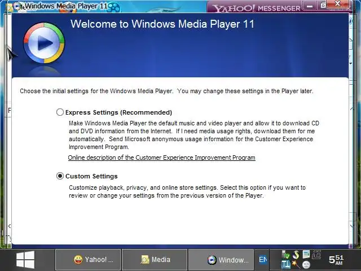Minimize the Yahoo! Messenger window
Image resolution: width=361 pixels, height=271 pixels.
click(x=310, y=6)
